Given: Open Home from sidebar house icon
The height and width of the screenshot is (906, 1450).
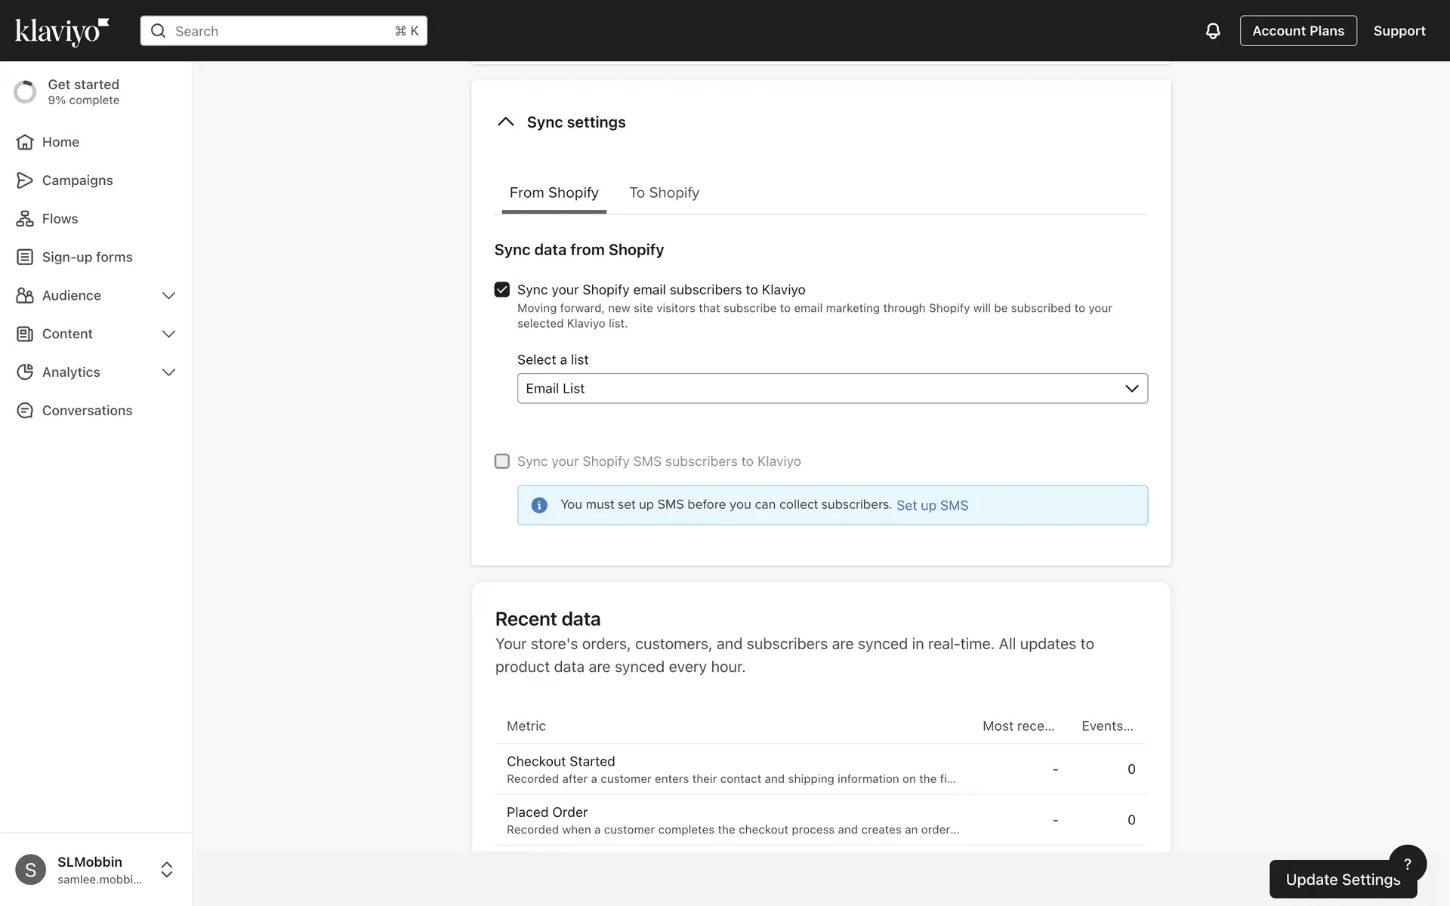Looking at the screenshot, I should point(25,142).
